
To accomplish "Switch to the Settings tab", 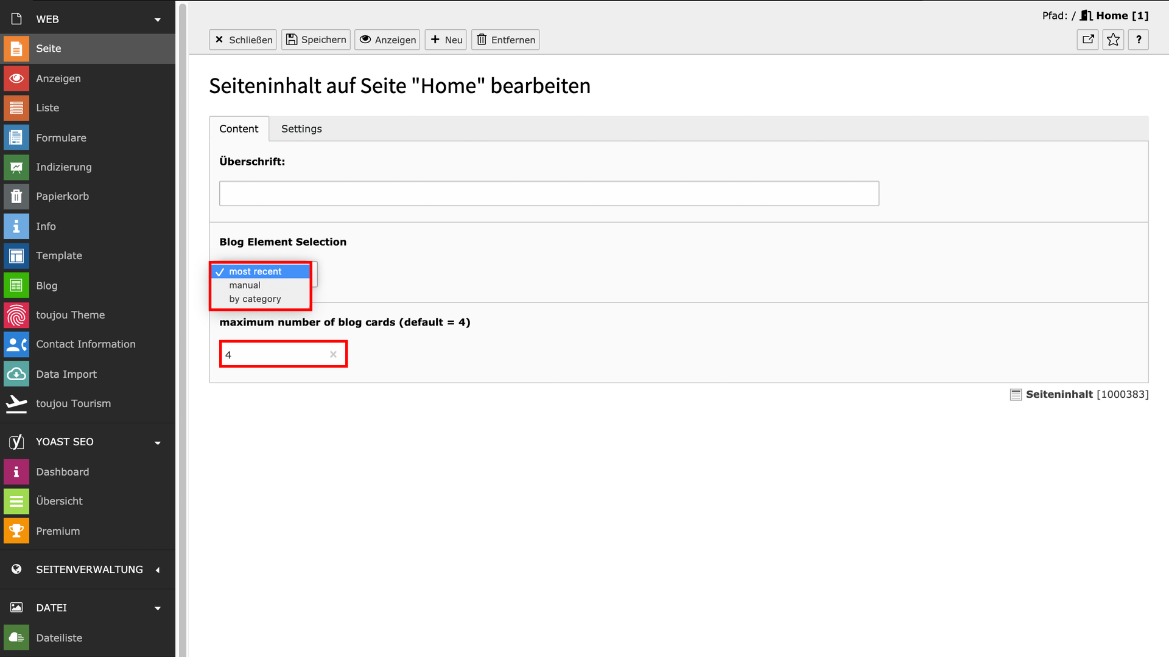I will (x=301, y=129).
